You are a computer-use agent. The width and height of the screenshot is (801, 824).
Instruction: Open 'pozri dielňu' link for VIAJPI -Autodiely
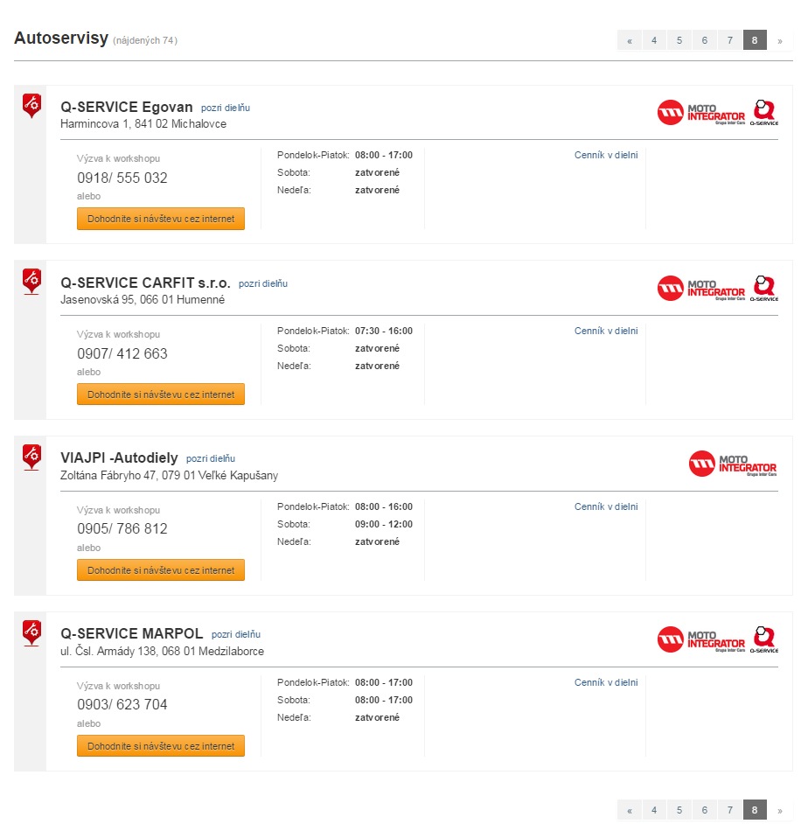211,458
